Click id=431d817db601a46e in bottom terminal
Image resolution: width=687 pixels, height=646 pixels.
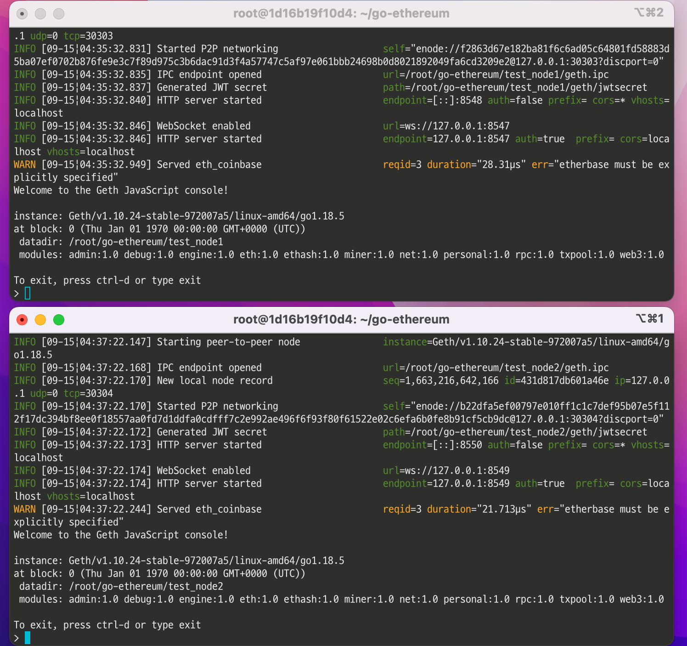coord(557,380)
